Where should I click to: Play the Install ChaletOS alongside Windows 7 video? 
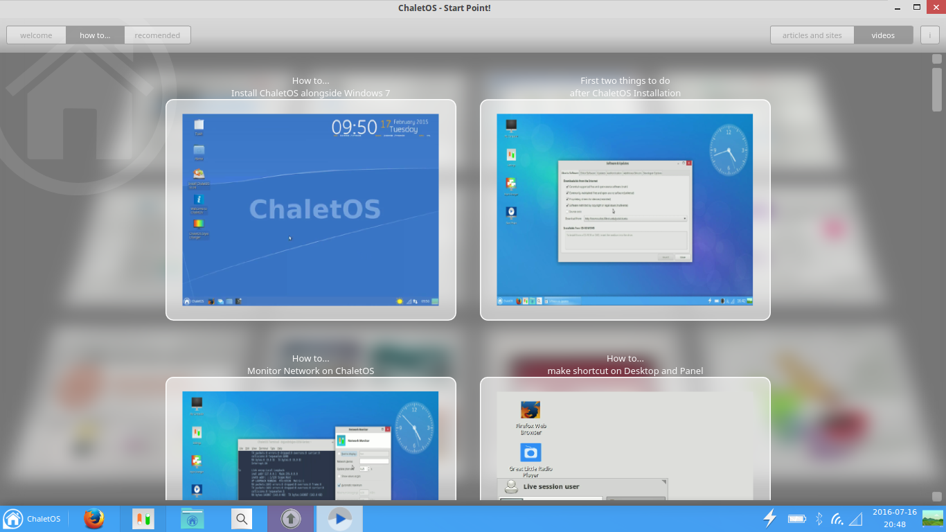[x=311, y=210]
